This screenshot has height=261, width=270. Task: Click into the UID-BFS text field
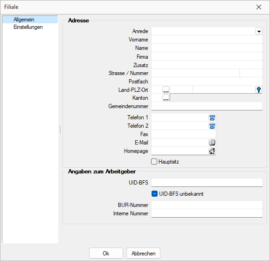tap(207, 182)
